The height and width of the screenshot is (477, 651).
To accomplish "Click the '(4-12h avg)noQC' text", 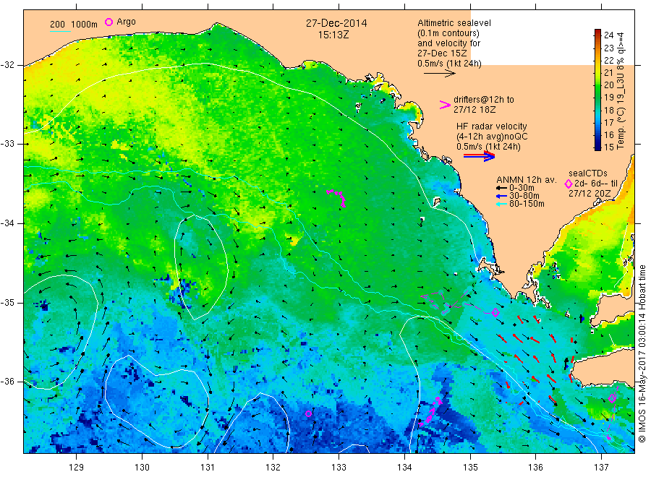I will (492, 137).
